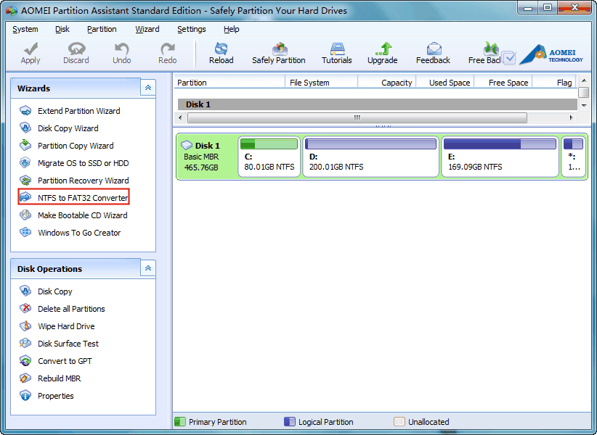Open the System menu
Viewport: 597px width, 435px height.
coord(25,29)
